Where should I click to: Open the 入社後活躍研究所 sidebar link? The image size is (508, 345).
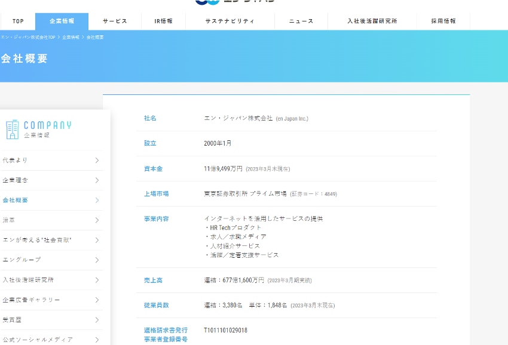(x=51, y=280)
